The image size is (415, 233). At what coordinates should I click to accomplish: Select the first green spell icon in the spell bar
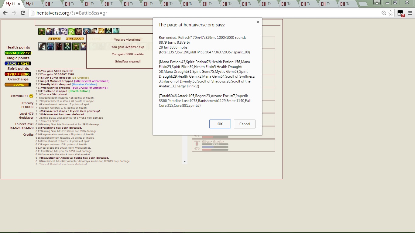pyautogui.click(x=41, y=31)
